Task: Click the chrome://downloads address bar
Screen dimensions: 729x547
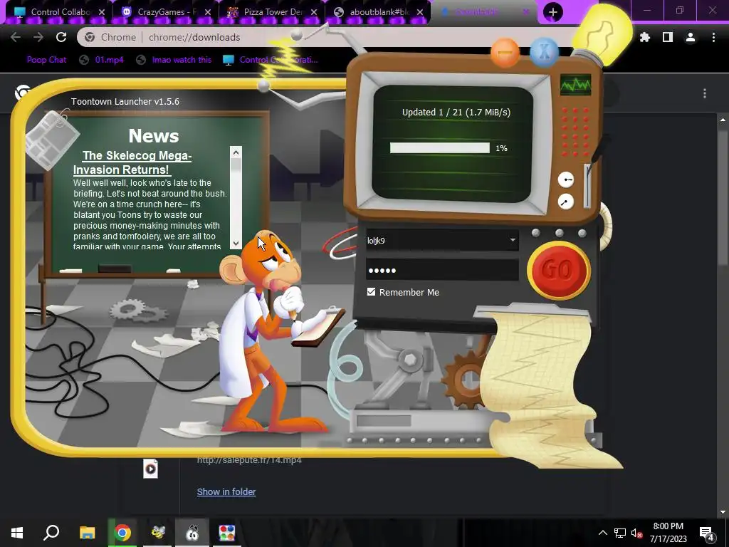Action: 325,37
